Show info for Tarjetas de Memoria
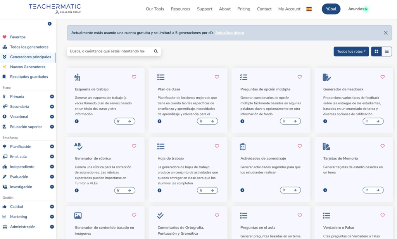Screen dimensions: 397x239 (325, 190)
